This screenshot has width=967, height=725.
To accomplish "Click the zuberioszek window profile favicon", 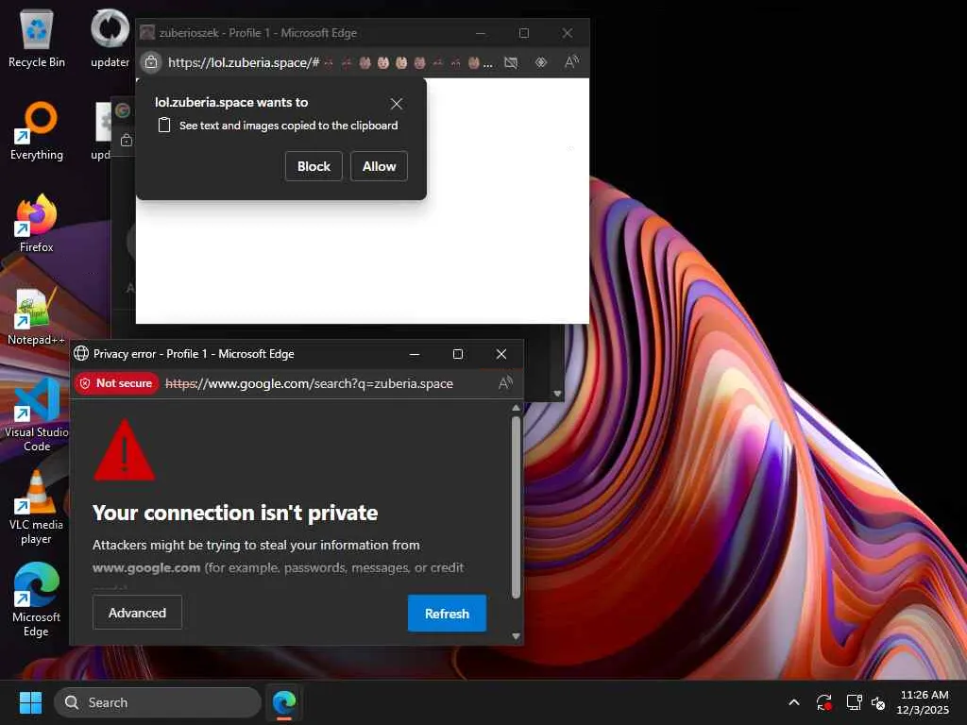I will pos(146,33).
